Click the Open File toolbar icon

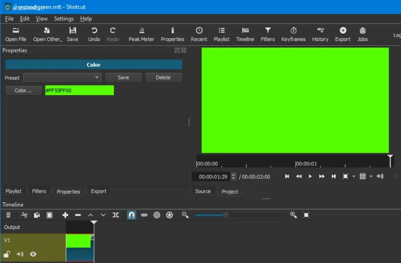pos(16,35)
